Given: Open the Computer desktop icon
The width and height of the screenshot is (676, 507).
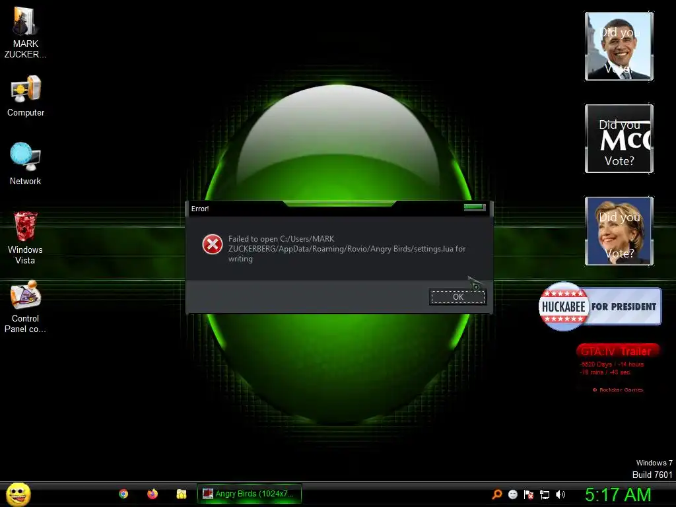Looking at the screenshot, I should 26,96.
